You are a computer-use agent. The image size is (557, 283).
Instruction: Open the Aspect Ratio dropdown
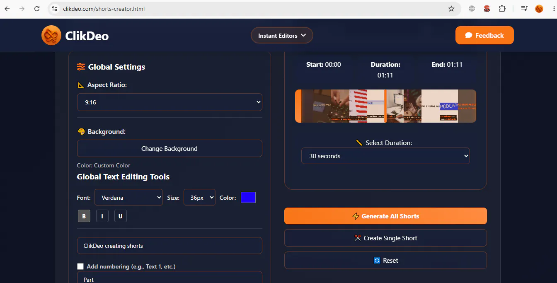[170, 102]
